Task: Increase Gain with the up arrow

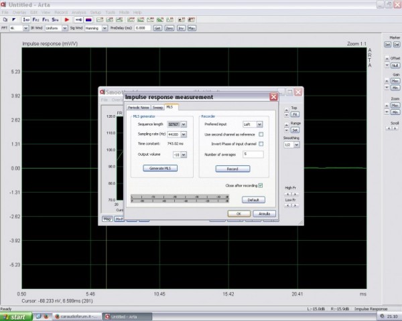Action: pyautogui.click(x=387, y=81)
